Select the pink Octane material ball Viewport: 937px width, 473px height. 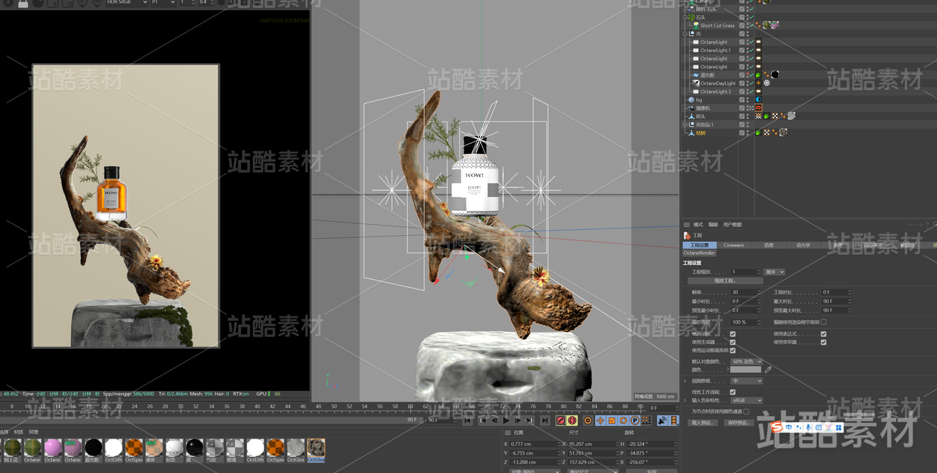53,447
